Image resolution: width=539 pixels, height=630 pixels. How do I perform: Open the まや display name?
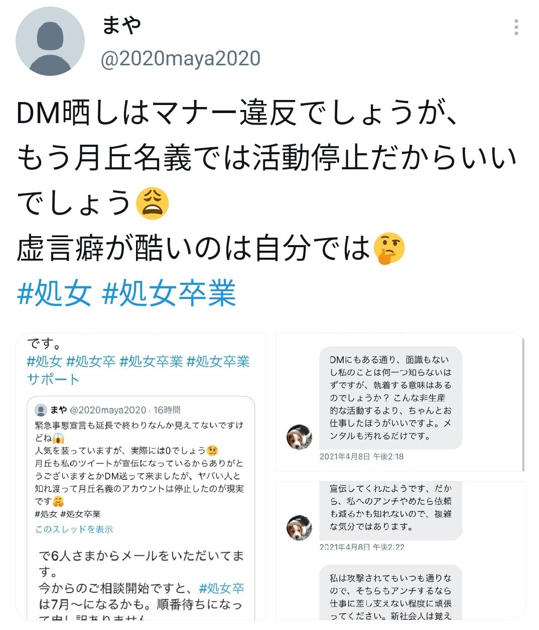[x=121, y=25]
